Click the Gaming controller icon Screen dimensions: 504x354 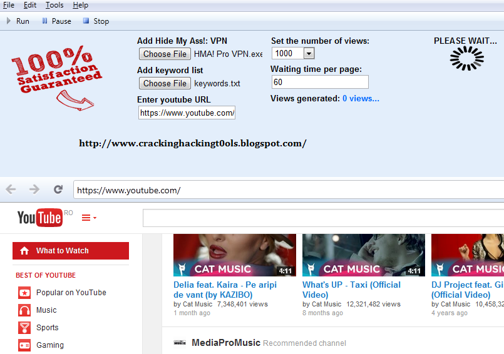(x=24, y=345)
